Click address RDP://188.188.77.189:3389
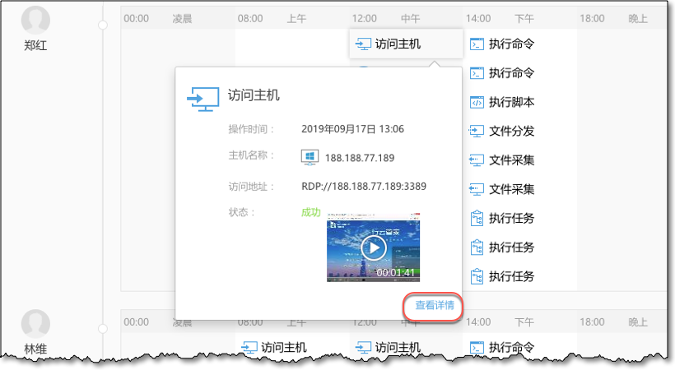The height and width of the screenshot is (370, 675). (364, 187)
